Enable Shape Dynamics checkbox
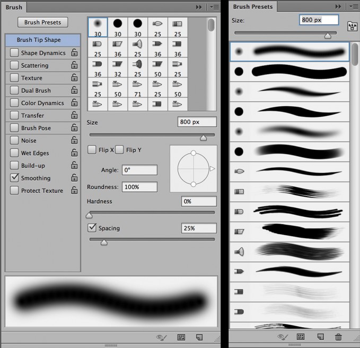360x348 pixels. [14, 53]
